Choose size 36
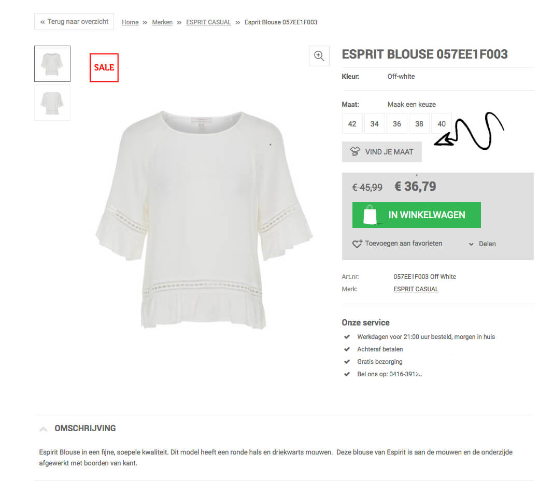Screen dimensions: 553x482 397,124
